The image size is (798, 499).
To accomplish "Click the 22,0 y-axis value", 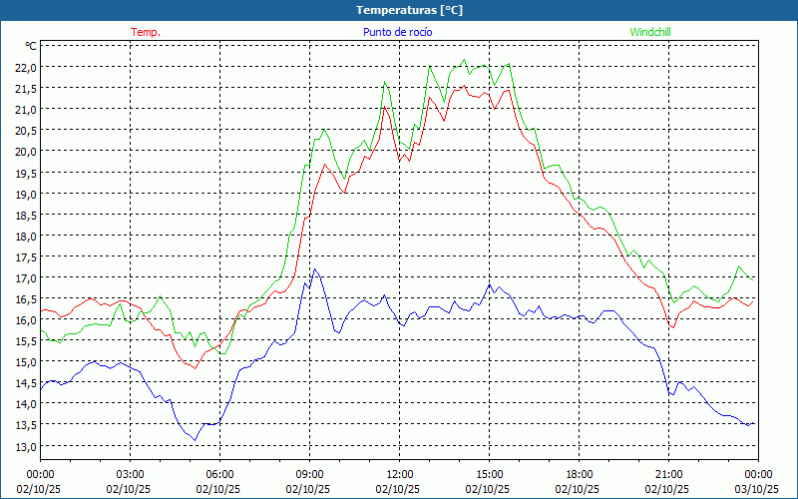I will [x=25, y=67].
